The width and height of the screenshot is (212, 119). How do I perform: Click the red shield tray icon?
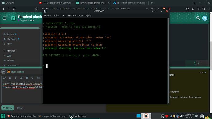(x=167, y=116)
